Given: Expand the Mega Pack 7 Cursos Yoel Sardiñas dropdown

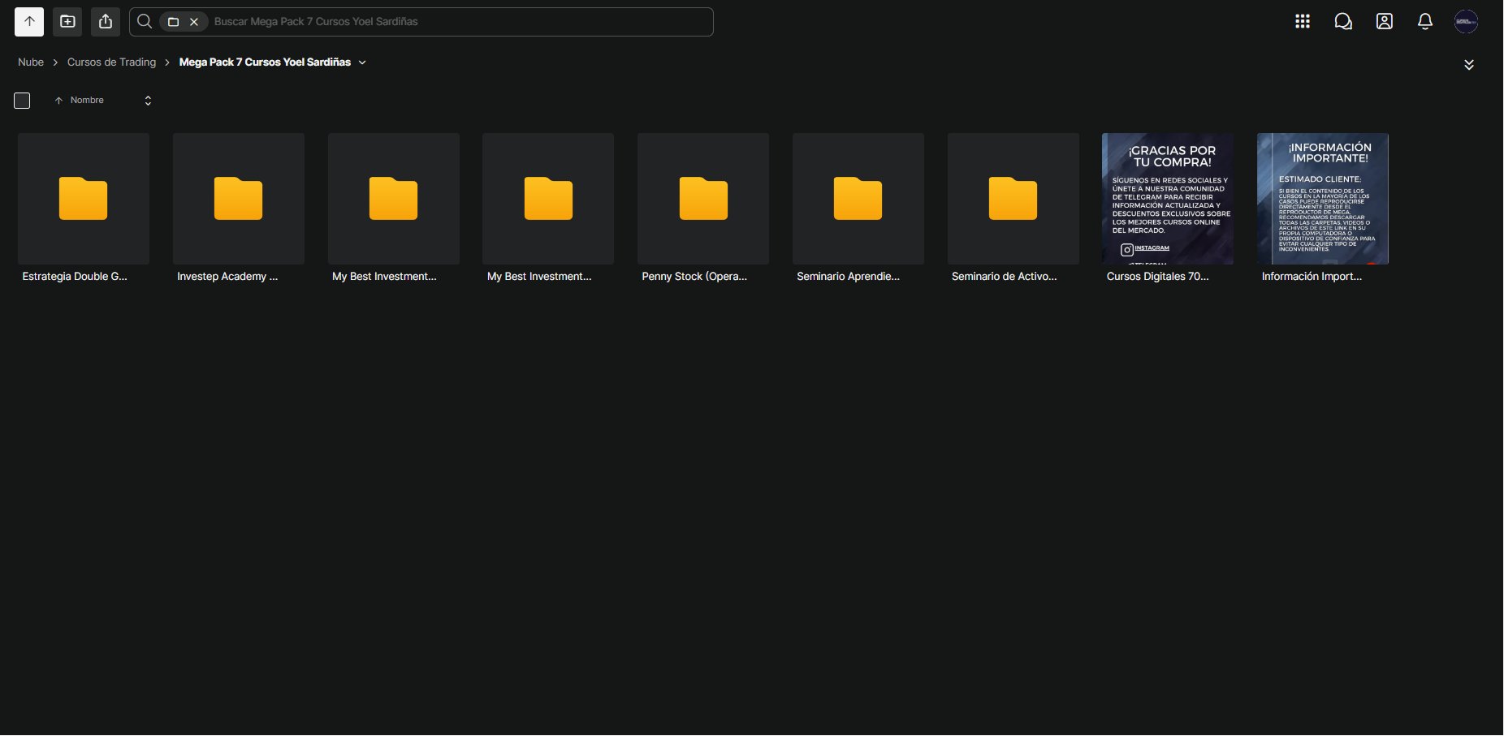Looking at the screenshot, I should point(362,62).
